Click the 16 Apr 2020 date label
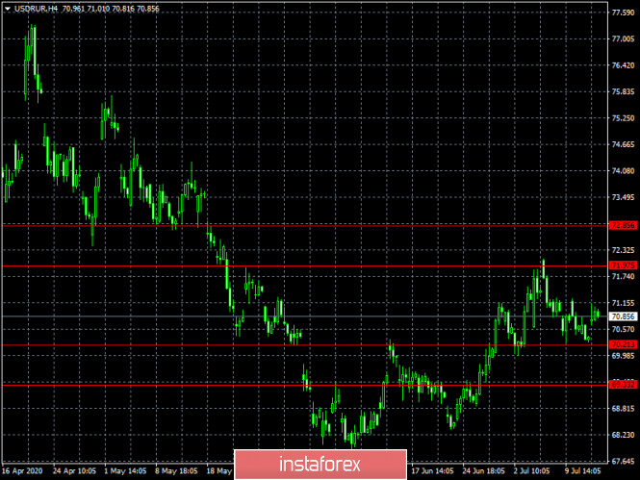 (x=21, y=472)
